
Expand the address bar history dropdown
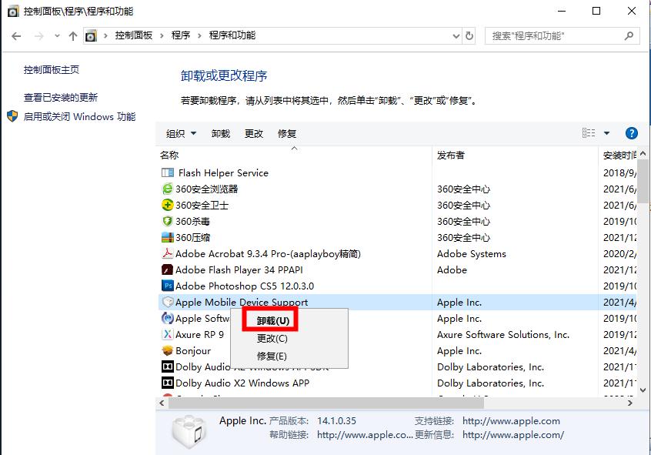[456, 35]
